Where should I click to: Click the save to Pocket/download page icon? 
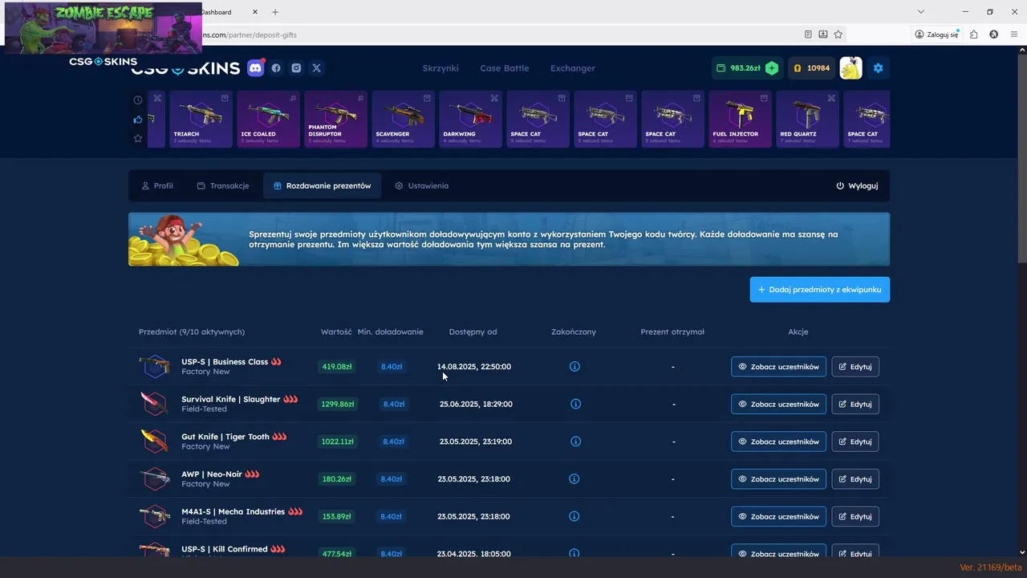823,35
